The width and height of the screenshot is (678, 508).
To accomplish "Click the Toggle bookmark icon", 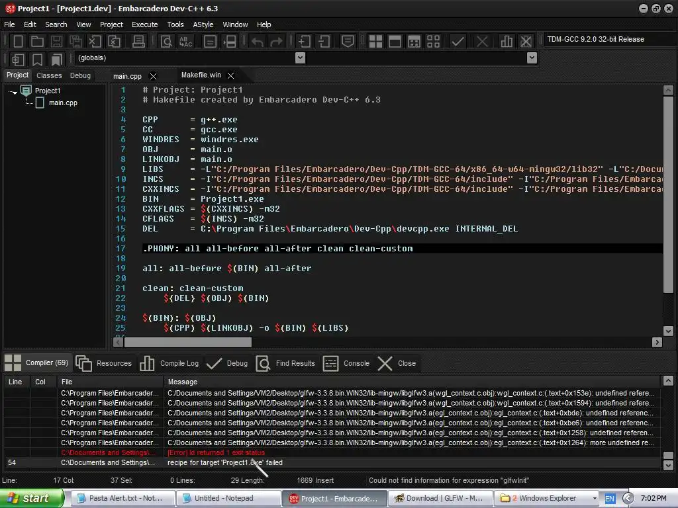I will tap(38, 60).
